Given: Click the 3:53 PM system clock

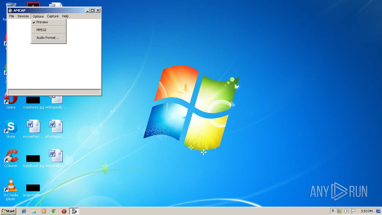Looking at the screenshot, I should point(366,211).
